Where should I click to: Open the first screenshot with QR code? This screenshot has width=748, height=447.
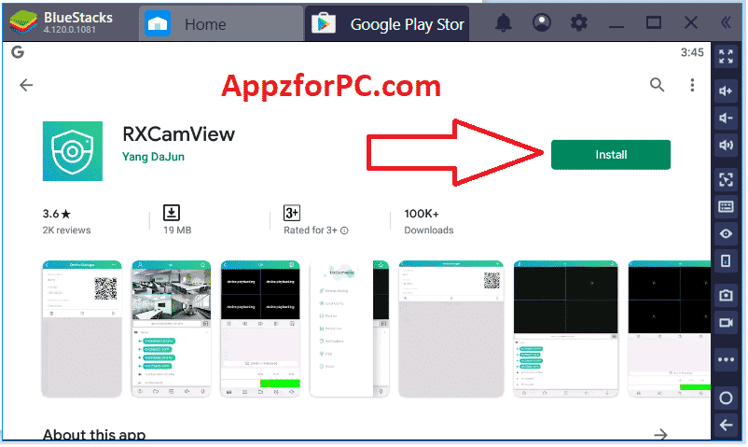click(81, 329)
